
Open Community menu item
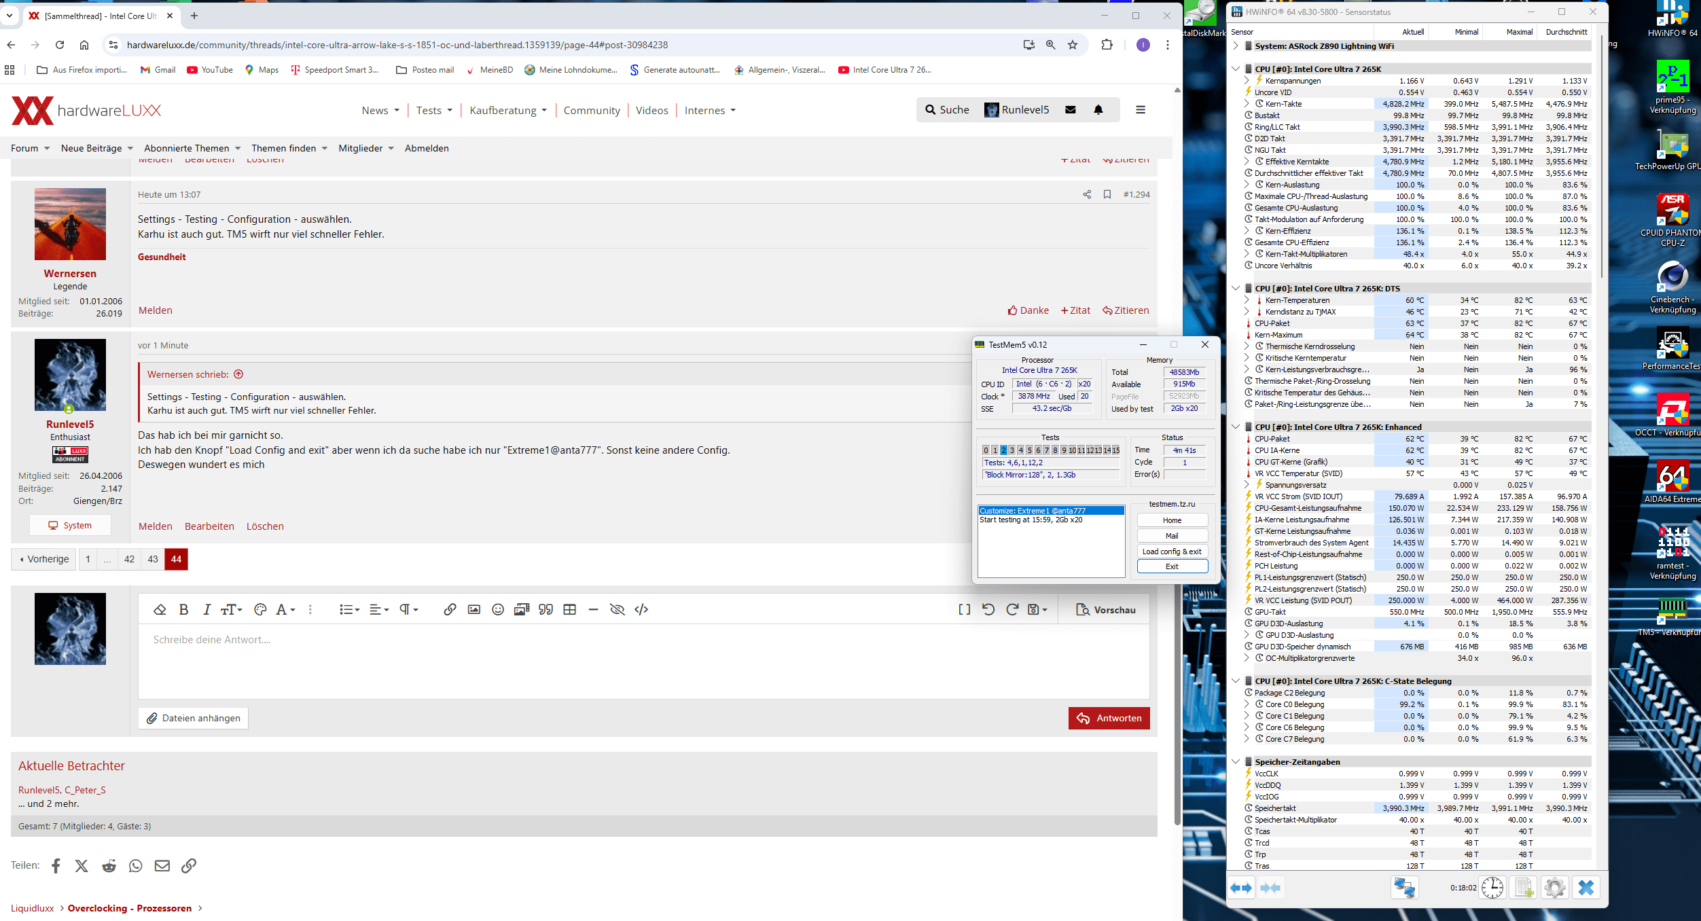click(592, 111)
